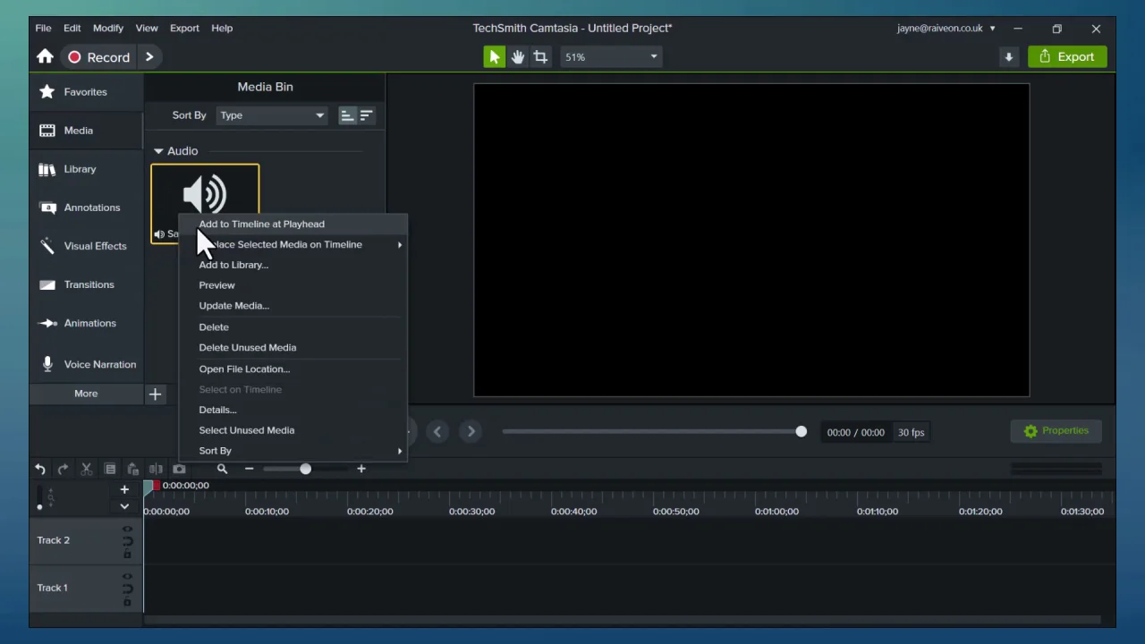Click the Paste icon in timeline toolbar

(132, 469)
